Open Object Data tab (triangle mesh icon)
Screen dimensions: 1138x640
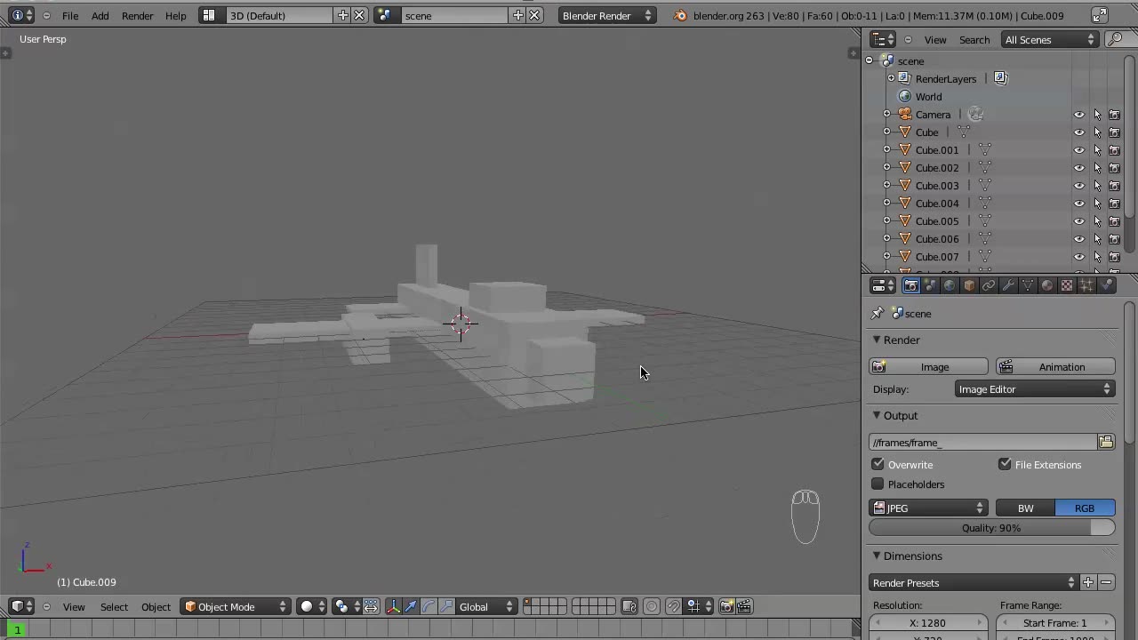pyautogui.click(x=1028, y=285)
